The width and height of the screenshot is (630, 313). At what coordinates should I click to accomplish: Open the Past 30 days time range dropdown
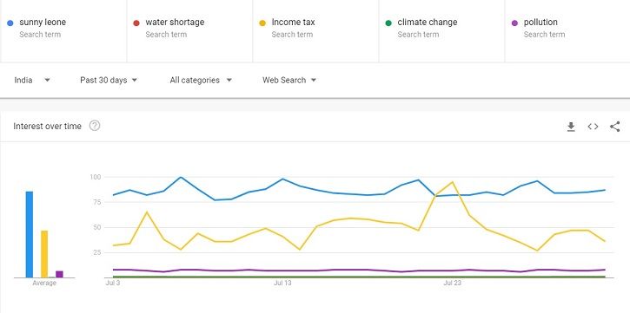109,80
